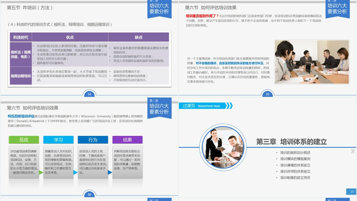Select the 视频远程培训 row label

(21, 76)
